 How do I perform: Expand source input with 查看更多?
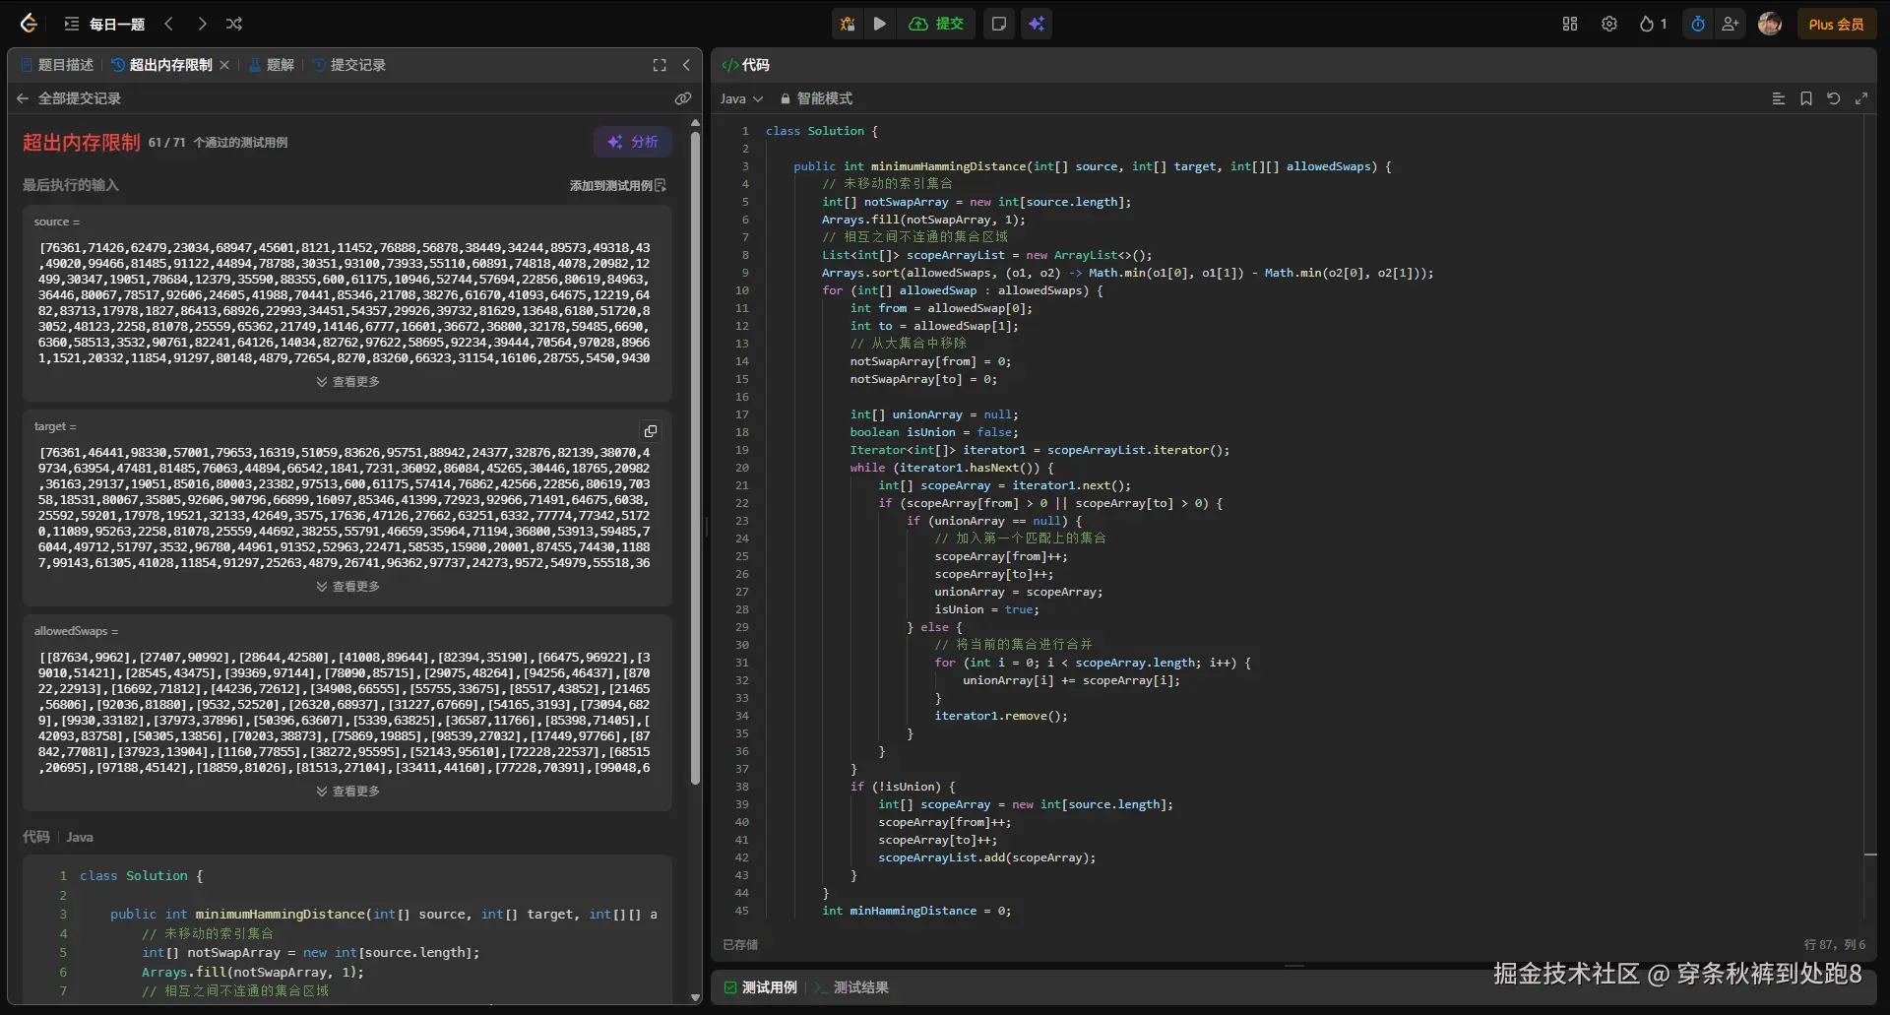click(347, 382)
